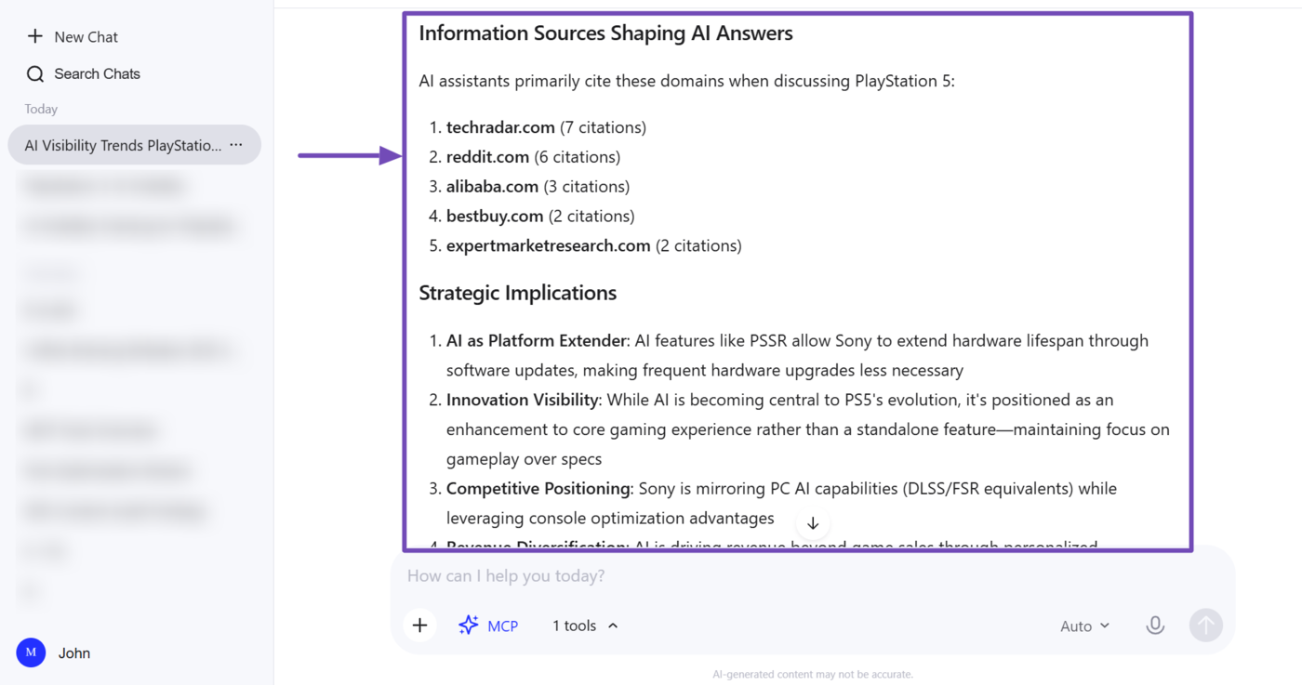1302x685 pixels.
Task: Click the 'AI-generated content may not be accurate' notice
Action: pos(813,674)
